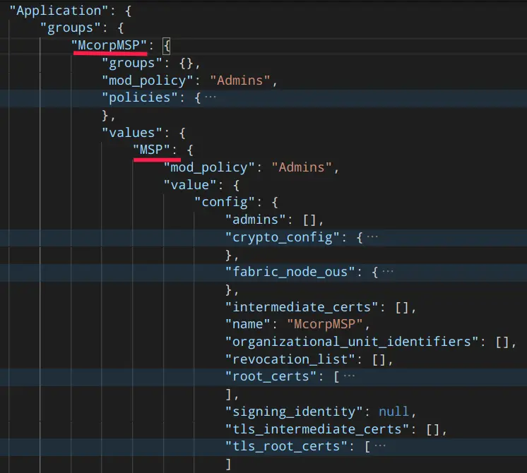Click the "groups": {} line inside McorpMSP
Viewport: 527px width, 473px height.
[151, 63]
